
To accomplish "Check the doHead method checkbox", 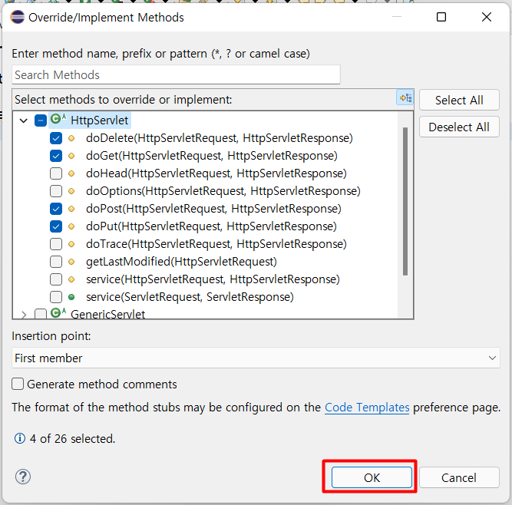I will pyautogui.click(x=56, y=173).
